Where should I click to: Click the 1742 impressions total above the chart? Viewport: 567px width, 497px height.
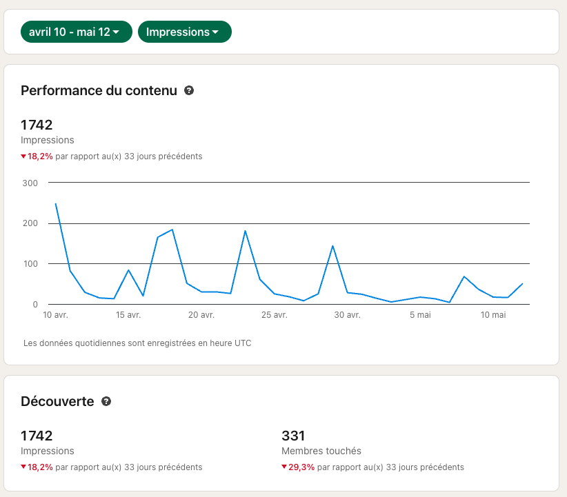[x=37, y=125]
